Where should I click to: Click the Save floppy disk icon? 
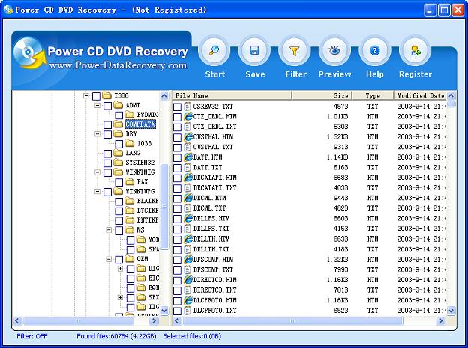coord(254,50)
